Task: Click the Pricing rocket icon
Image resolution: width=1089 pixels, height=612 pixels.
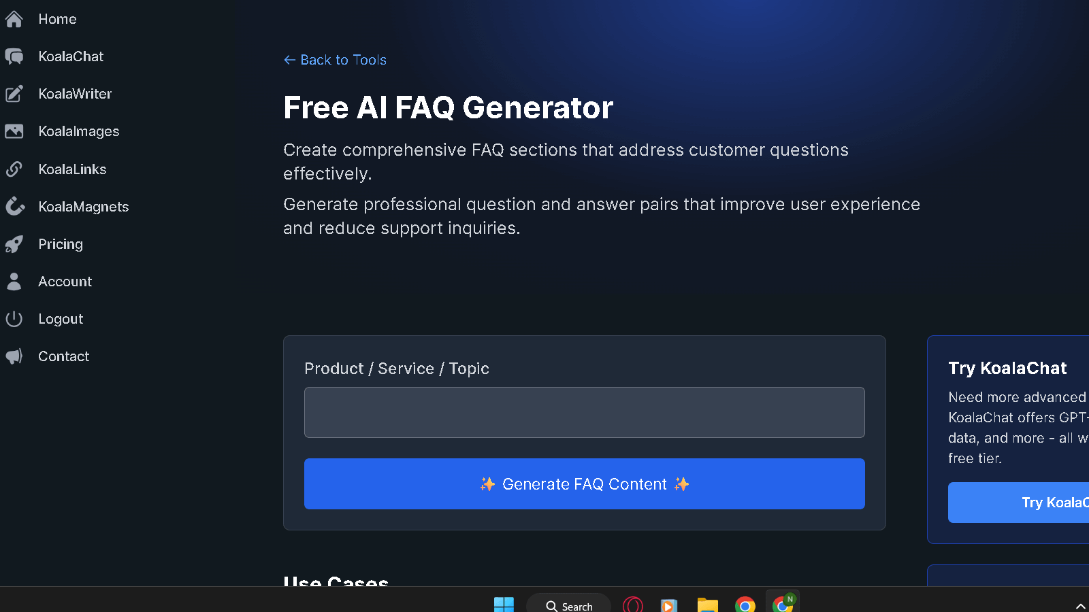Action: coord(14,243)
